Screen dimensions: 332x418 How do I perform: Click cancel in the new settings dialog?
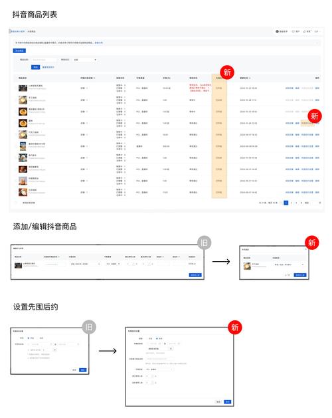[218, 402]
